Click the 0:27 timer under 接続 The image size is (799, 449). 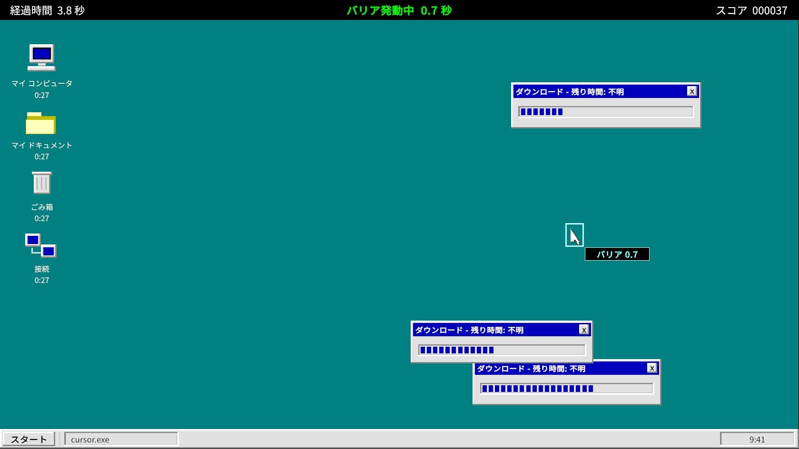(x=42, y=280)
